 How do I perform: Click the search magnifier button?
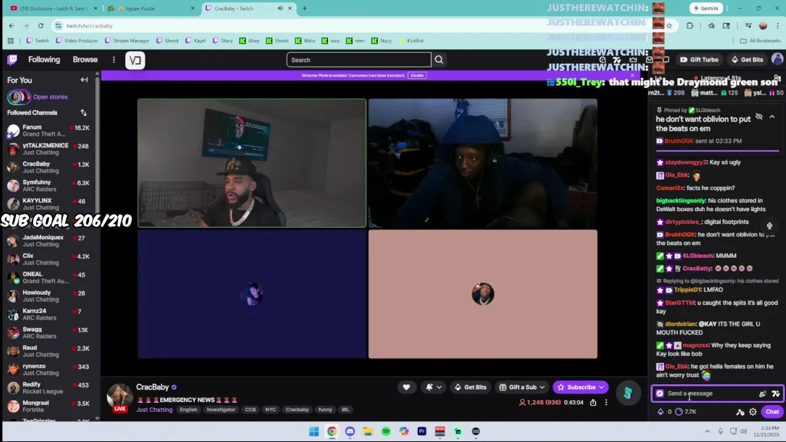439,60
